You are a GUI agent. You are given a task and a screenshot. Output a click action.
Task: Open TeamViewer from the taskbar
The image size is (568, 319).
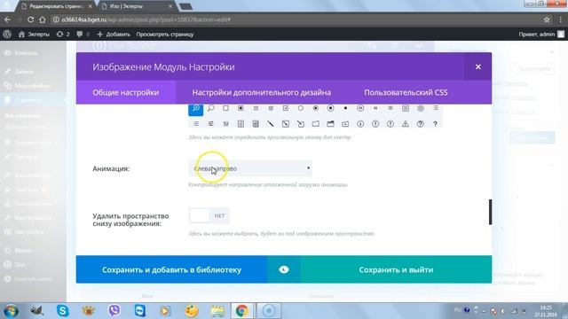tap(140, 310)
